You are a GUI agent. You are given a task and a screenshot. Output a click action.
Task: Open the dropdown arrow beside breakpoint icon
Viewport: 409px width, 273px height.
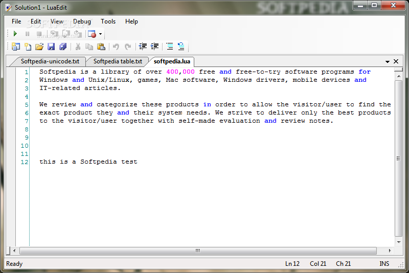point(100,34)
